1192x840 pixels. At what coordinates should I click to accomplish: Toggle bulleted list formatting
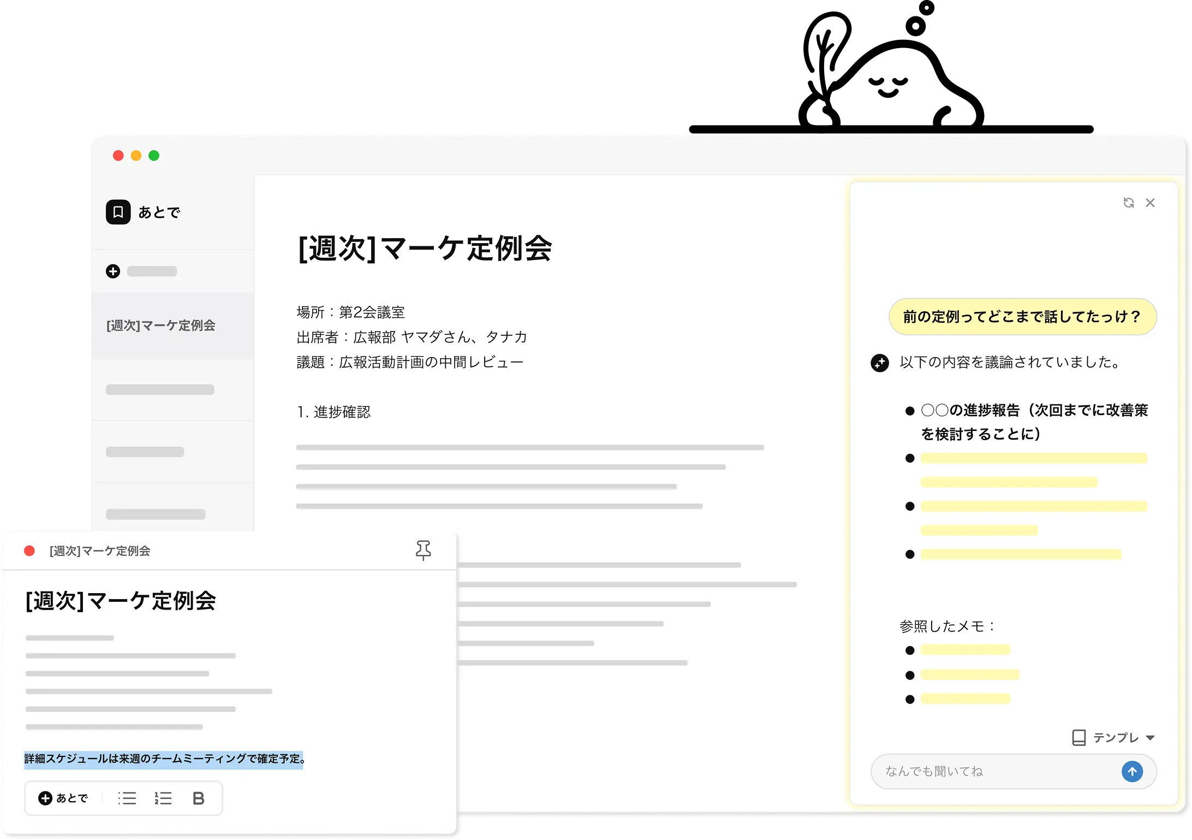click(127, 798)
